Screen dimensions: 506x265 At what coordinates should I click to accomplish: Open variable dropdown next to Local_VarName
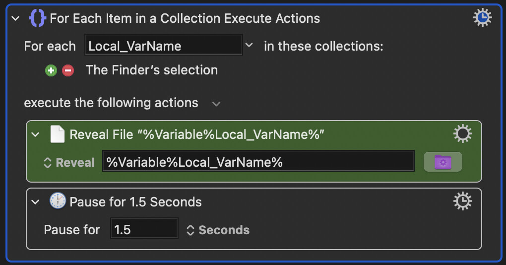249,45
